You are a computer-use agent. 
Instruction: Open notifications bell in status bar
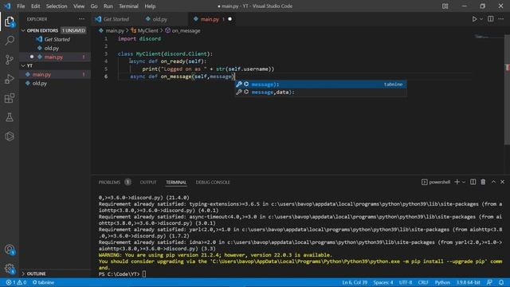click(x=501, y=282)
